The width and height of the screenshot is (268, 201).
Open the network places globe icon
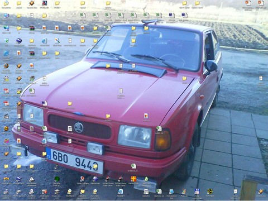click(x=6, y=28)
